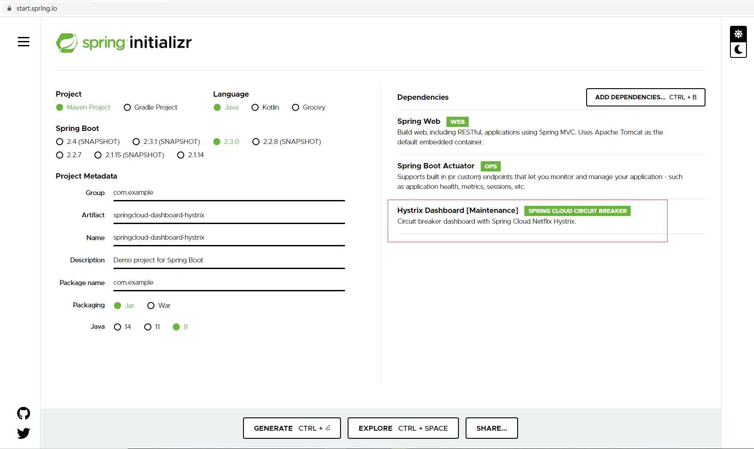Choose Java language
The width and height of the screenshot is (754, 449).
[x=226, y=107]
